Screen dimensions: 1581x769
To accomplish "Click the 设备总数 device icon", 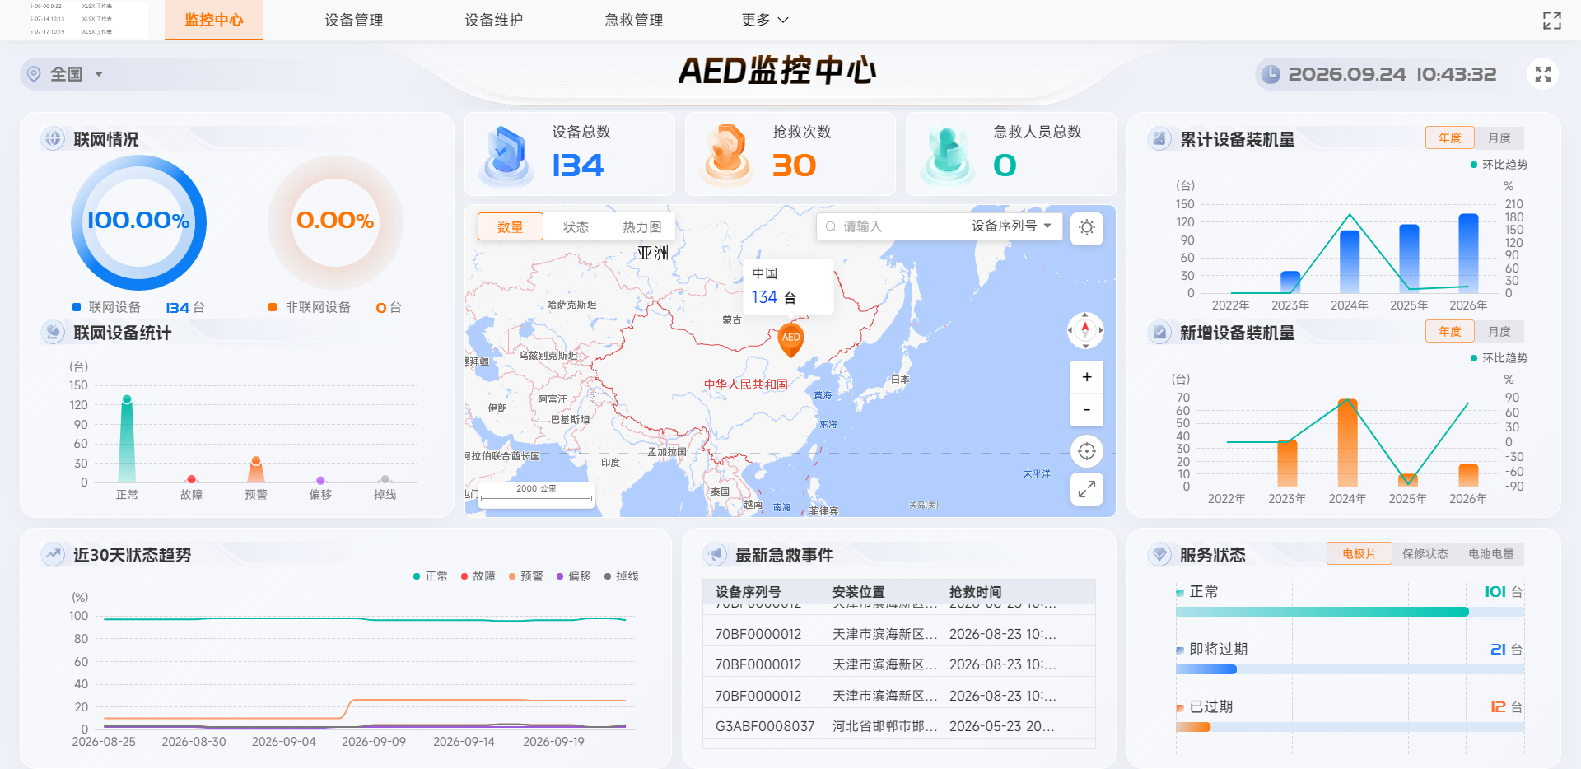I will pos(507,155).
